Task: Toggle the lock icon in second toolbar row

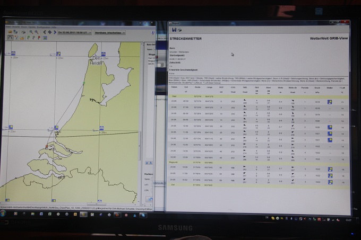Action: point(22,38)
